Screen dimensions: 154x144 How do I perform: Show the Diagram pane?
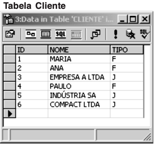31,34
